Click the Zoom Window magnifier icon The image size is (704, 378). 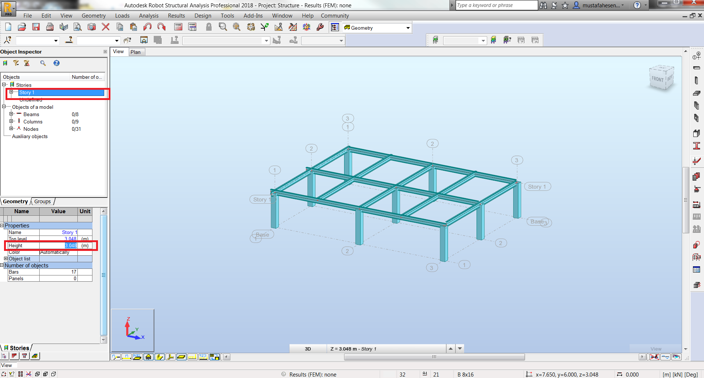tap(223, 27)
